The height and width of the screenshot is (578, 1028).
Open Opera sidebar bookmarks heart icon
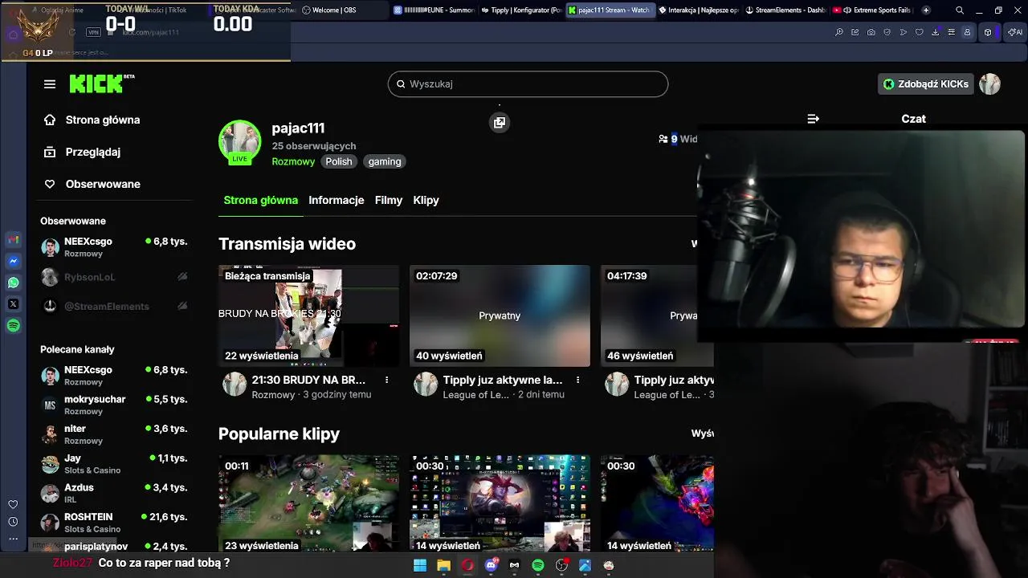(x=13, y=504)
